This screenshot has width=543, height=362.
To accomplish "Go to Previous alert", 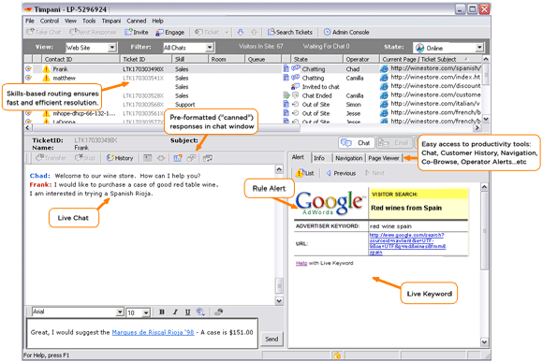I will [341, 173].
